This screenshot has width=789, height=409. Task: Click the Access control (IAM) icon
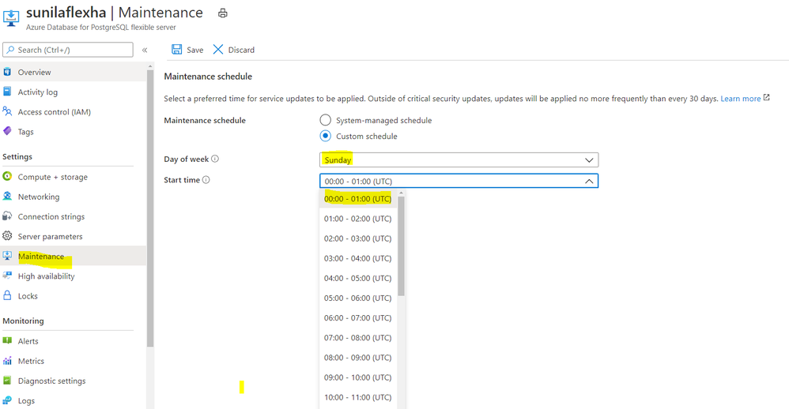pyautogui.click(x=7, y=111)
